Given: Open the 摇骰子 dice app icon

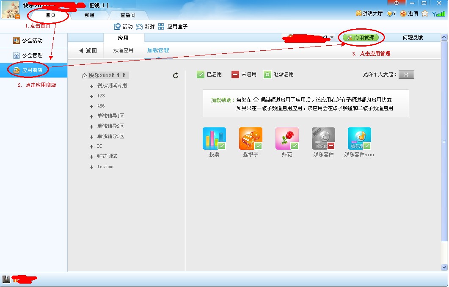Looking at the screenshot, I should (x=251, y=138).
